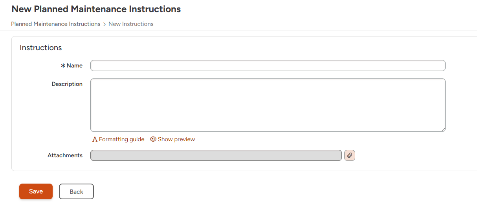The image size is (477, 204).
Task: Click the required asterisk next to Name
Action: [63, 66]
